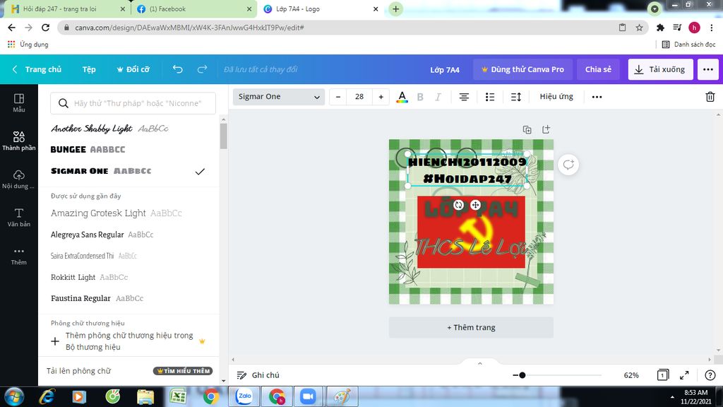Open Windows Start menu
This screenshot has height=407, width=723.
point(14,396)
